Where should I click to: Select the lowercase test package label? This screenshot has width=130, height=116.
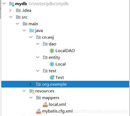pyautogui.click(x=52, y=71)
